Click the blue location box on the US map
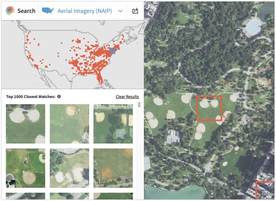The width and height of the screenshot is (276, 201). (113, 51)
